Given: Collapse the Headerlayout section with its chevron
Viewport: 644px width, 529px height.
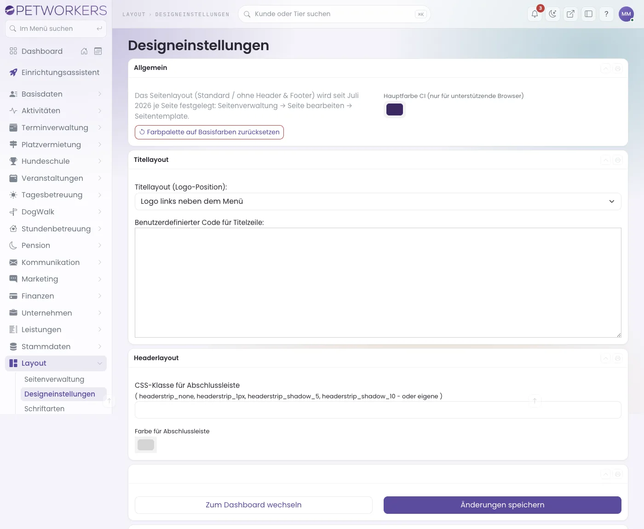Looking at the screenshot, I should [606, 358].
